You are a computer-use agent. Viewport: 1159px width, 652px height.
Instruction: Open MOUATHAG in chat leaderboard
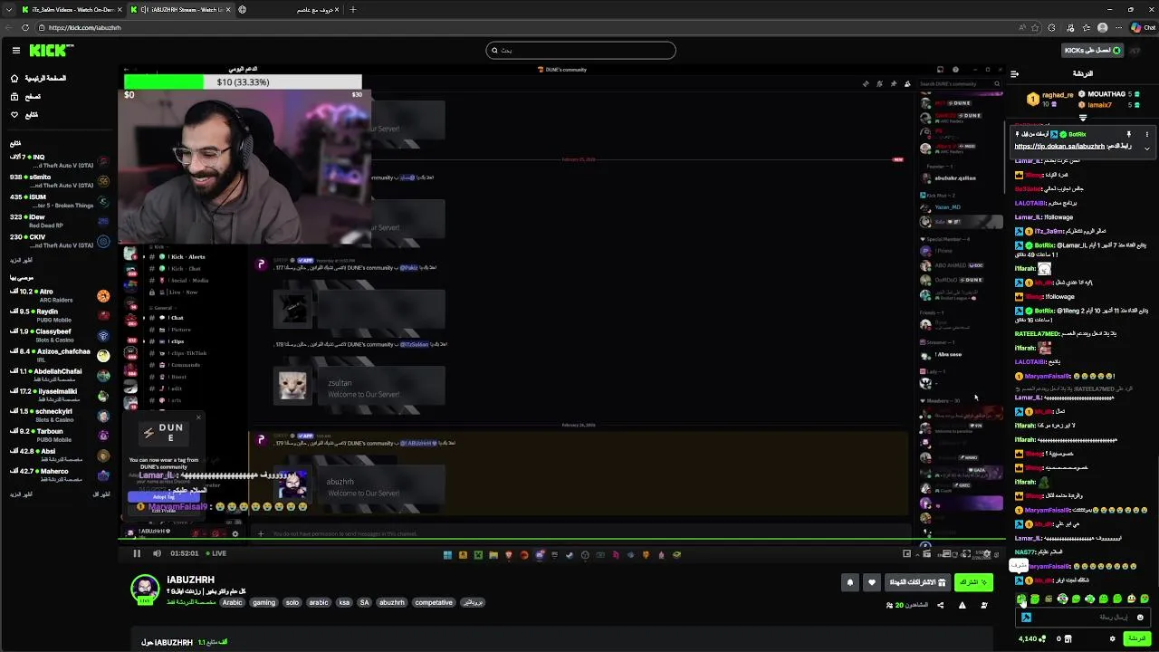(1102, 94)
